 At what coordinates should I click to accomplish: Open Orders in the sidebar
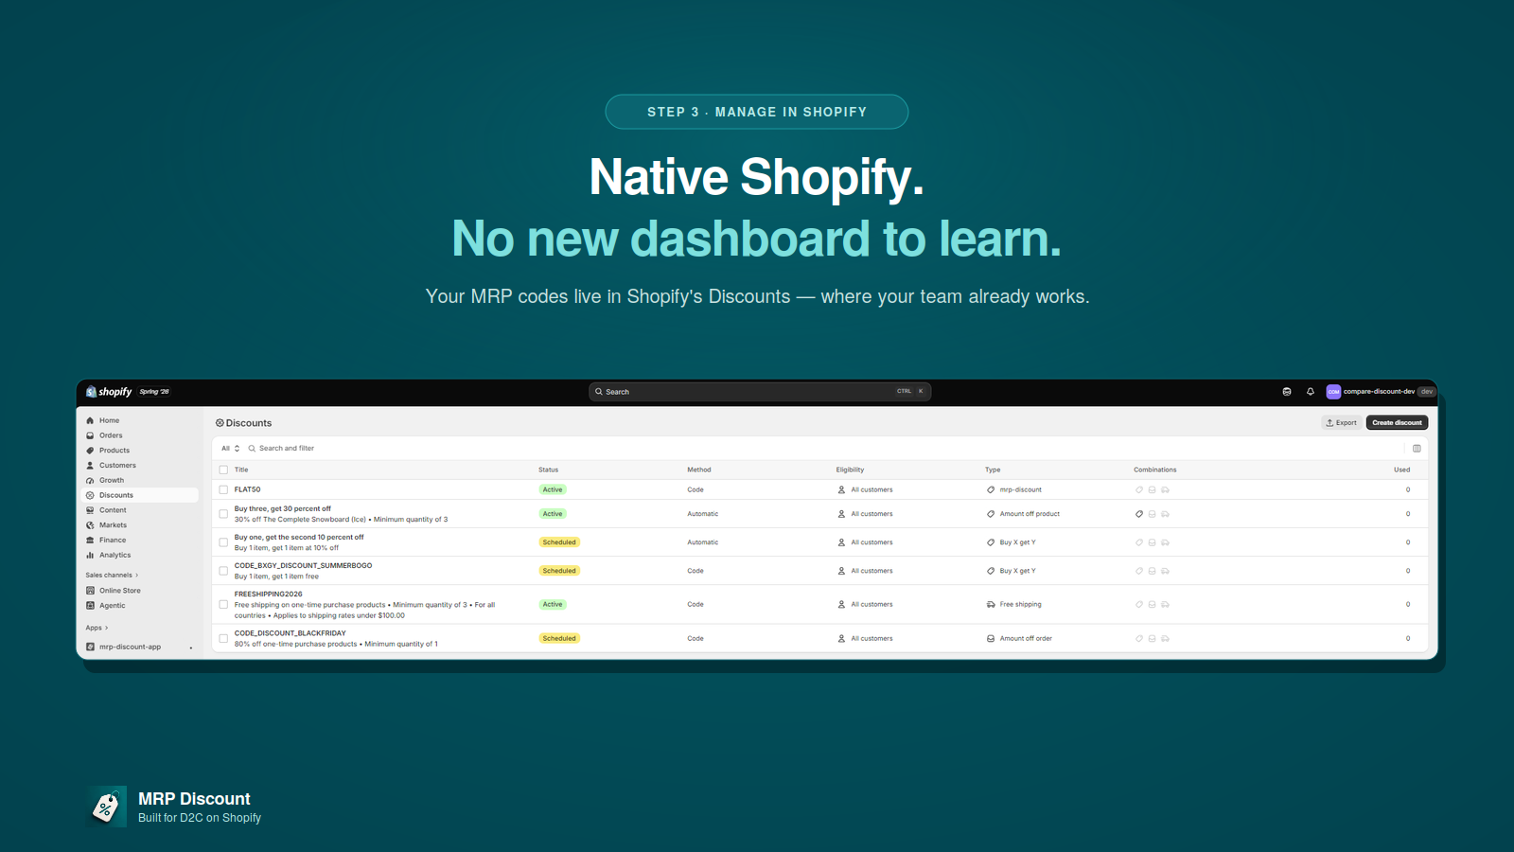click(x=111, y=435)
